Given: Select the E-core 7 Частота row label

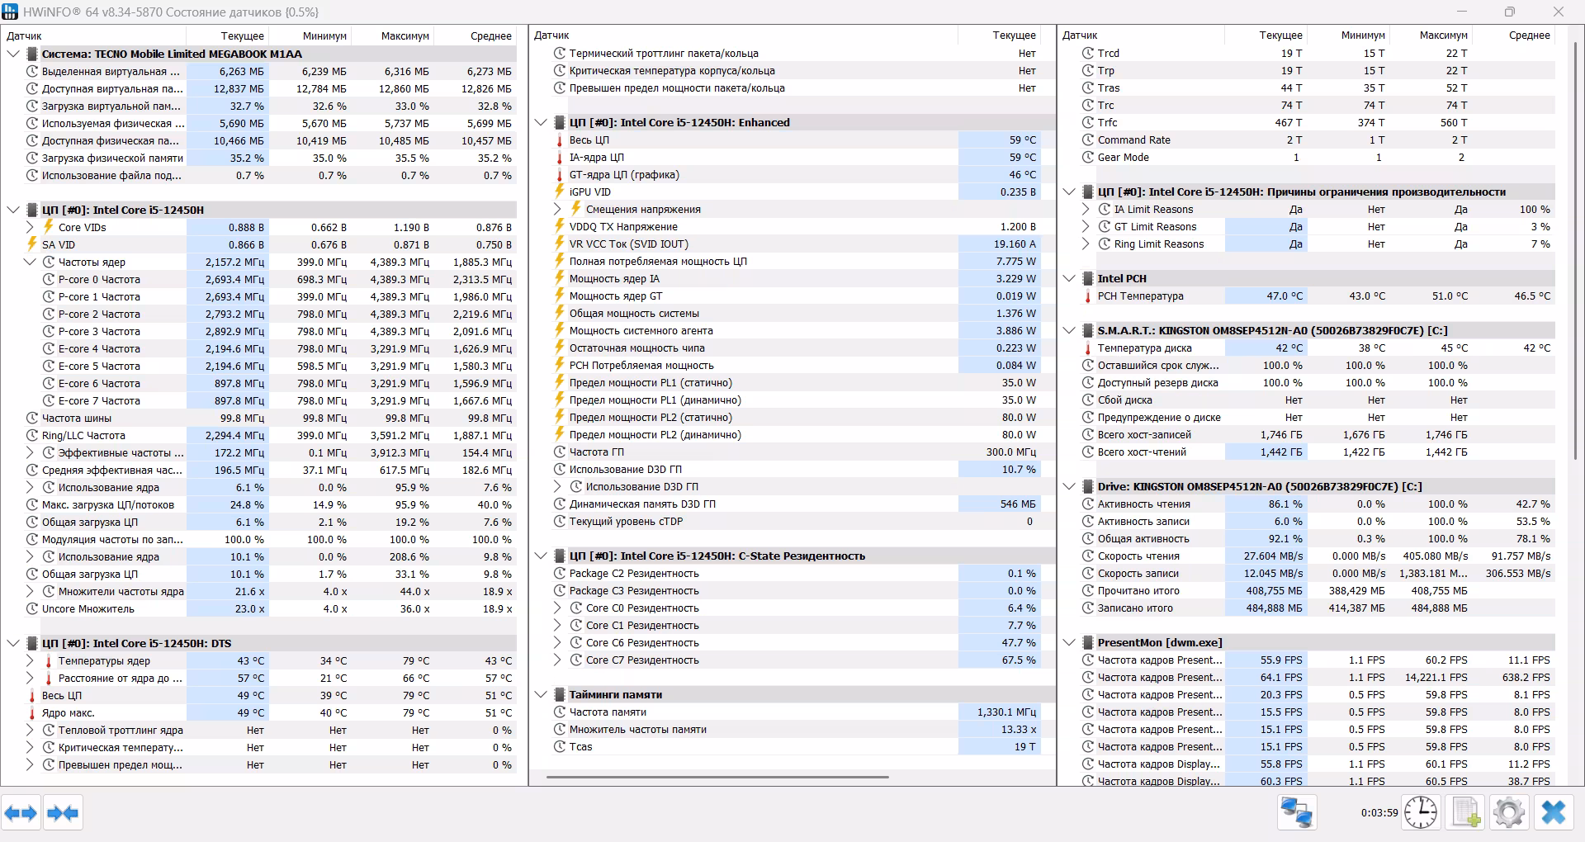Looking at the screenshot, I should point(99,401).
